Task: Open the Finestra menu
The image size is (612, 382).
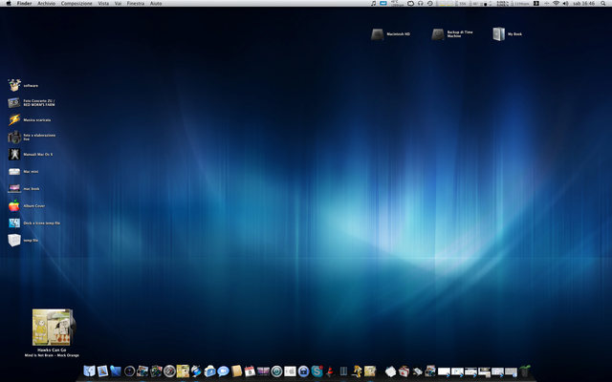Action: pyautogui.click(x=136, y=4)
